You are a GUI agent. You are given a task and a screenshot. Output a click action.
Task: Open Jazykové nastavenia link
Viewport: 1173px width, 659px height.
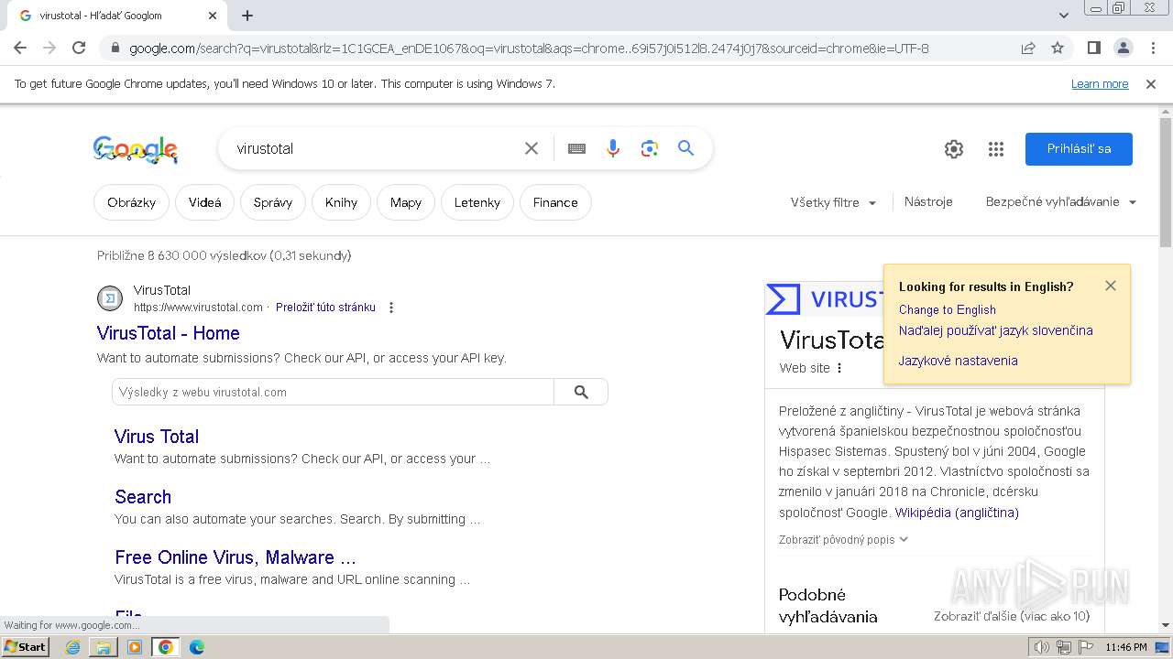tap(959, 361)
